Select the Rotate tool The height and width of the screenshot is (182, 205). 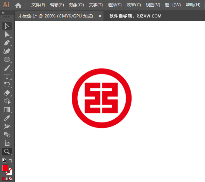(7, 85)
